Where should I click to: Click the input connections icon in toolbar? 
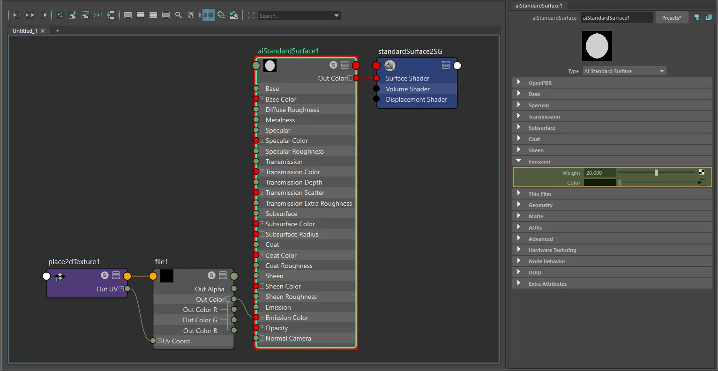(17, 15)
